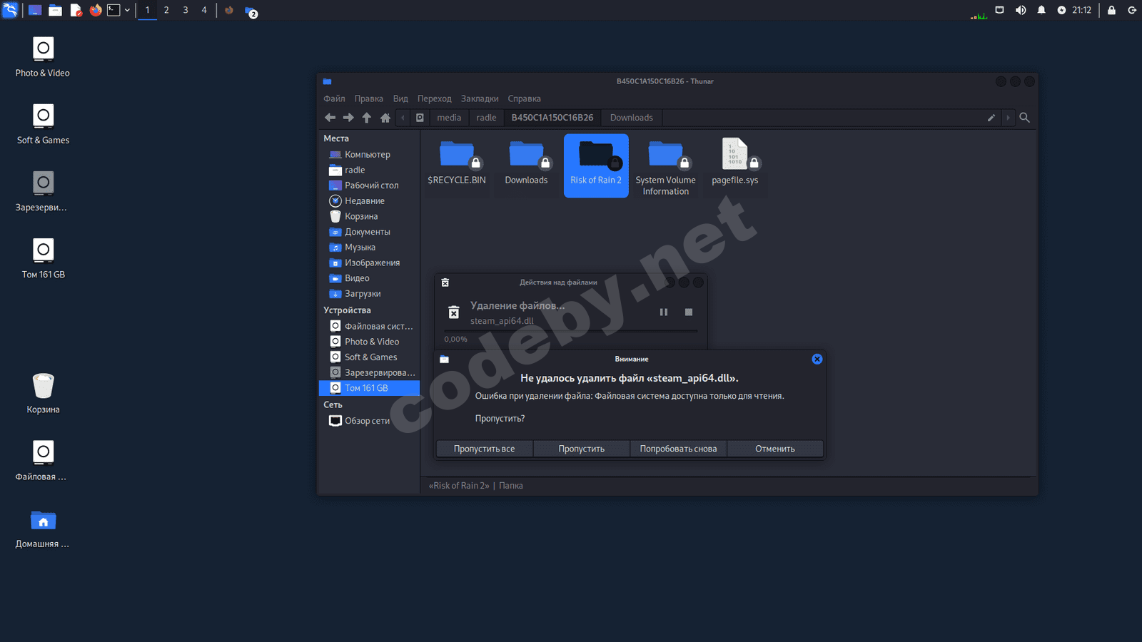Select System Volume Information folder
Viewport: 1142px width, 642px height.
click(x=665, y=167)
